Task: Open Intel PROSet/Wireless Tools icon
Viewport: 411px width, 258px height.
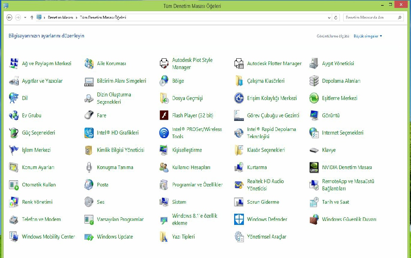Action: [164, 133]
